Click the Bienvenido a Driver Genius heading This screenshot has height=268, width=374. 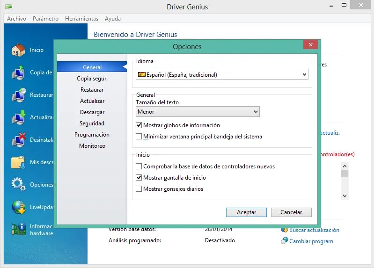135,35
